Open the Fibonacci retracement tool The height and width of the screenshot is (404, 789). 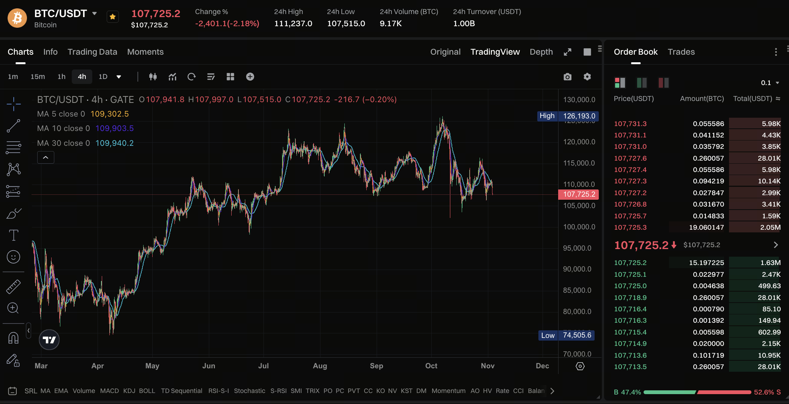[x=14, y=147]
